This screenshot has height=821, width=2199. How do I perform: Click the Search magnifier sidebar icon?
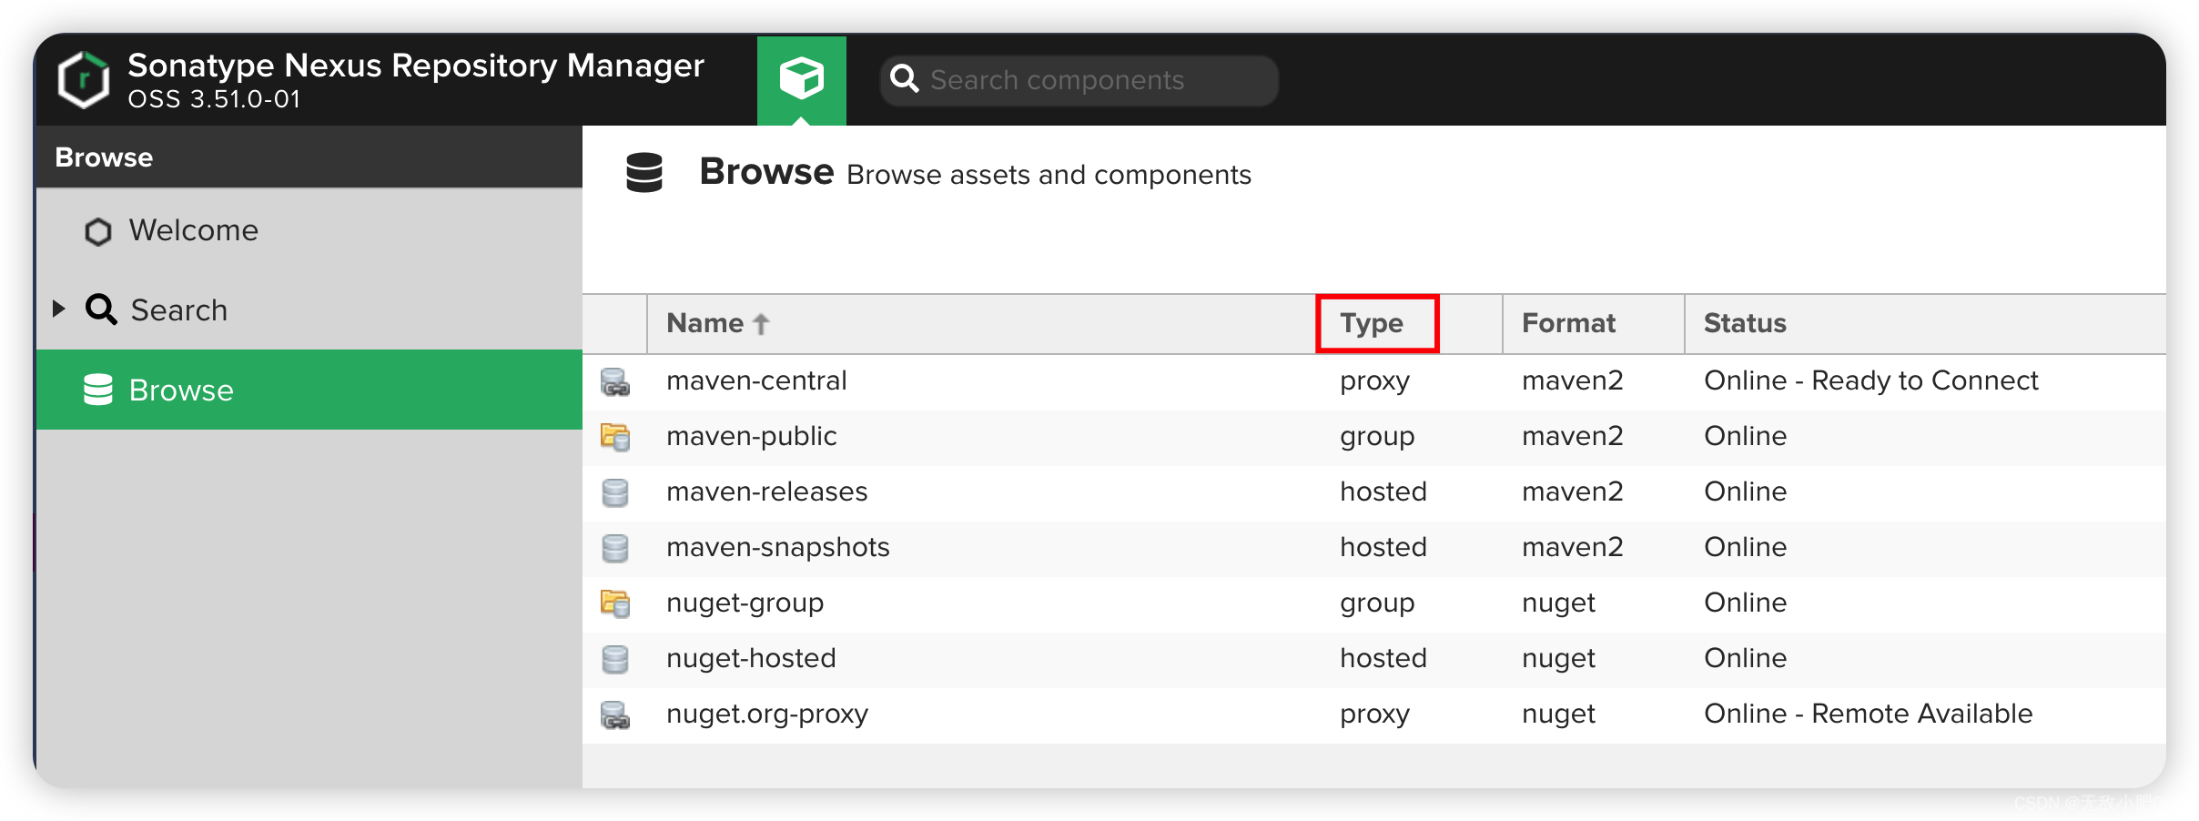click(101, 309)
